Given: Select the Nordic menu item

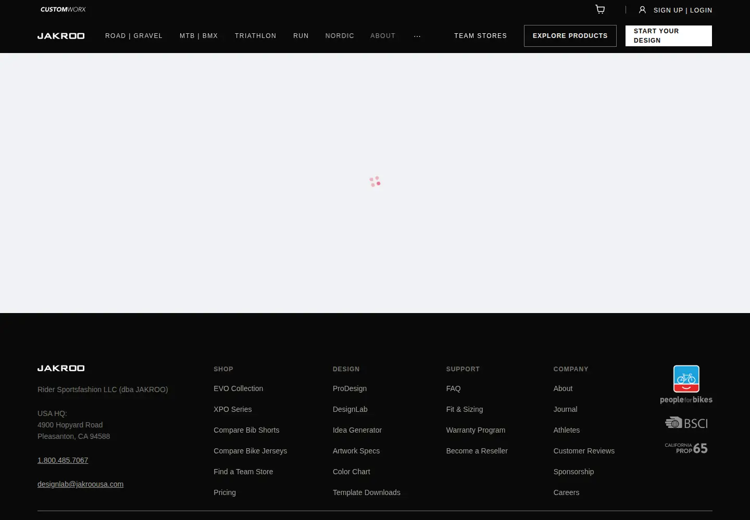Looking at the screenshot, I should pos(340,36).
